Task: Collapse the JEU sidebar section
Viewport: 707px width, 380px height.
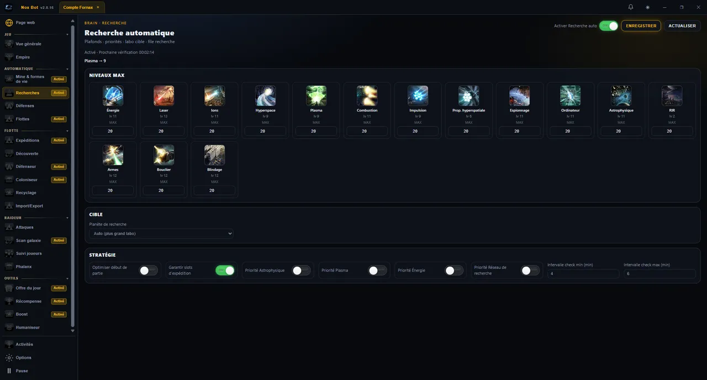Action: 67,34
